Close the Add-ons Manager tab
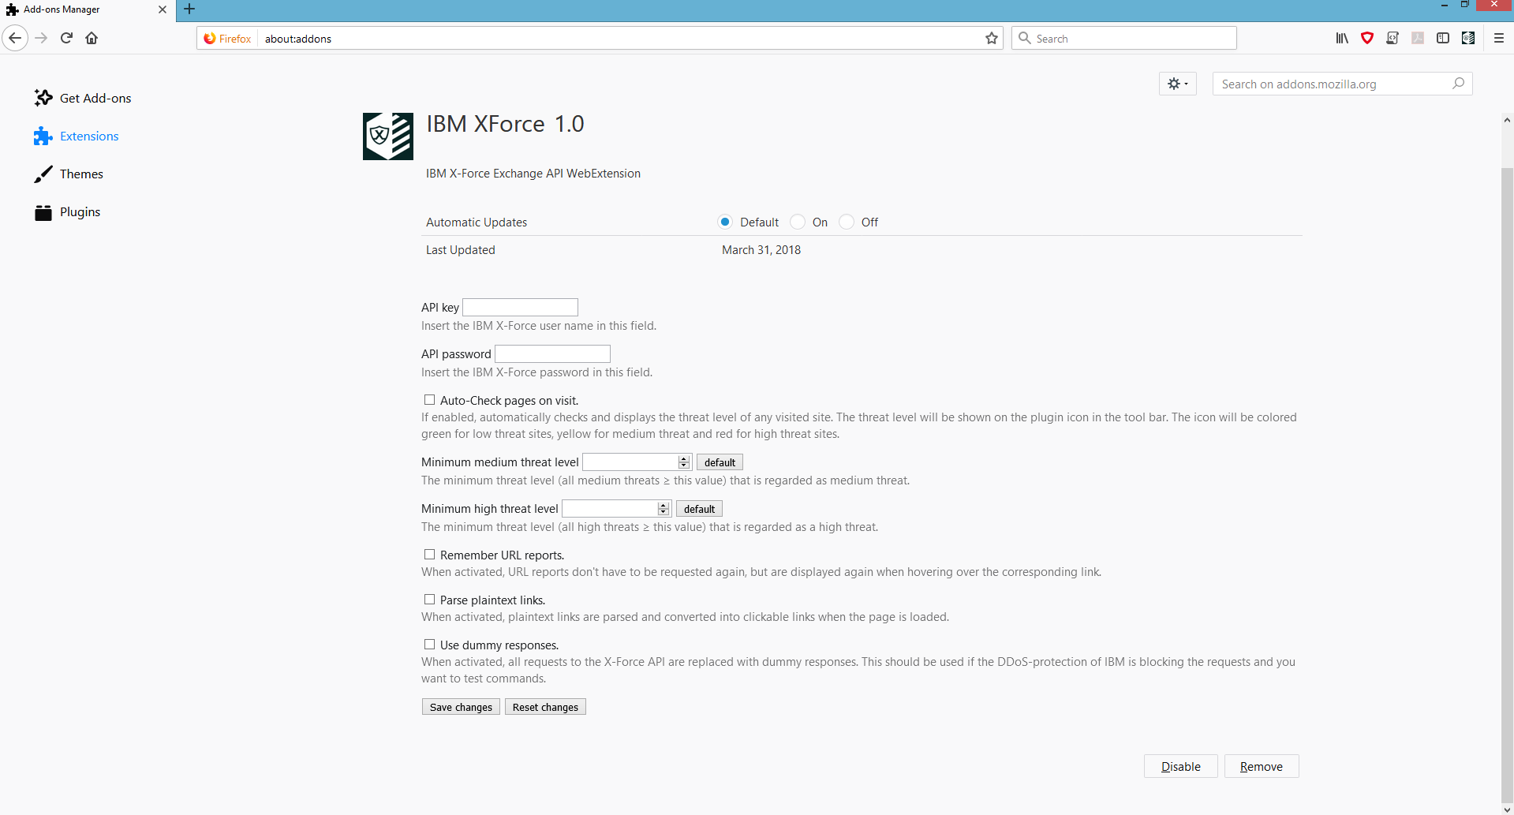The height and width of the screenshot is (815, 1514). click(x=163, y=9)
